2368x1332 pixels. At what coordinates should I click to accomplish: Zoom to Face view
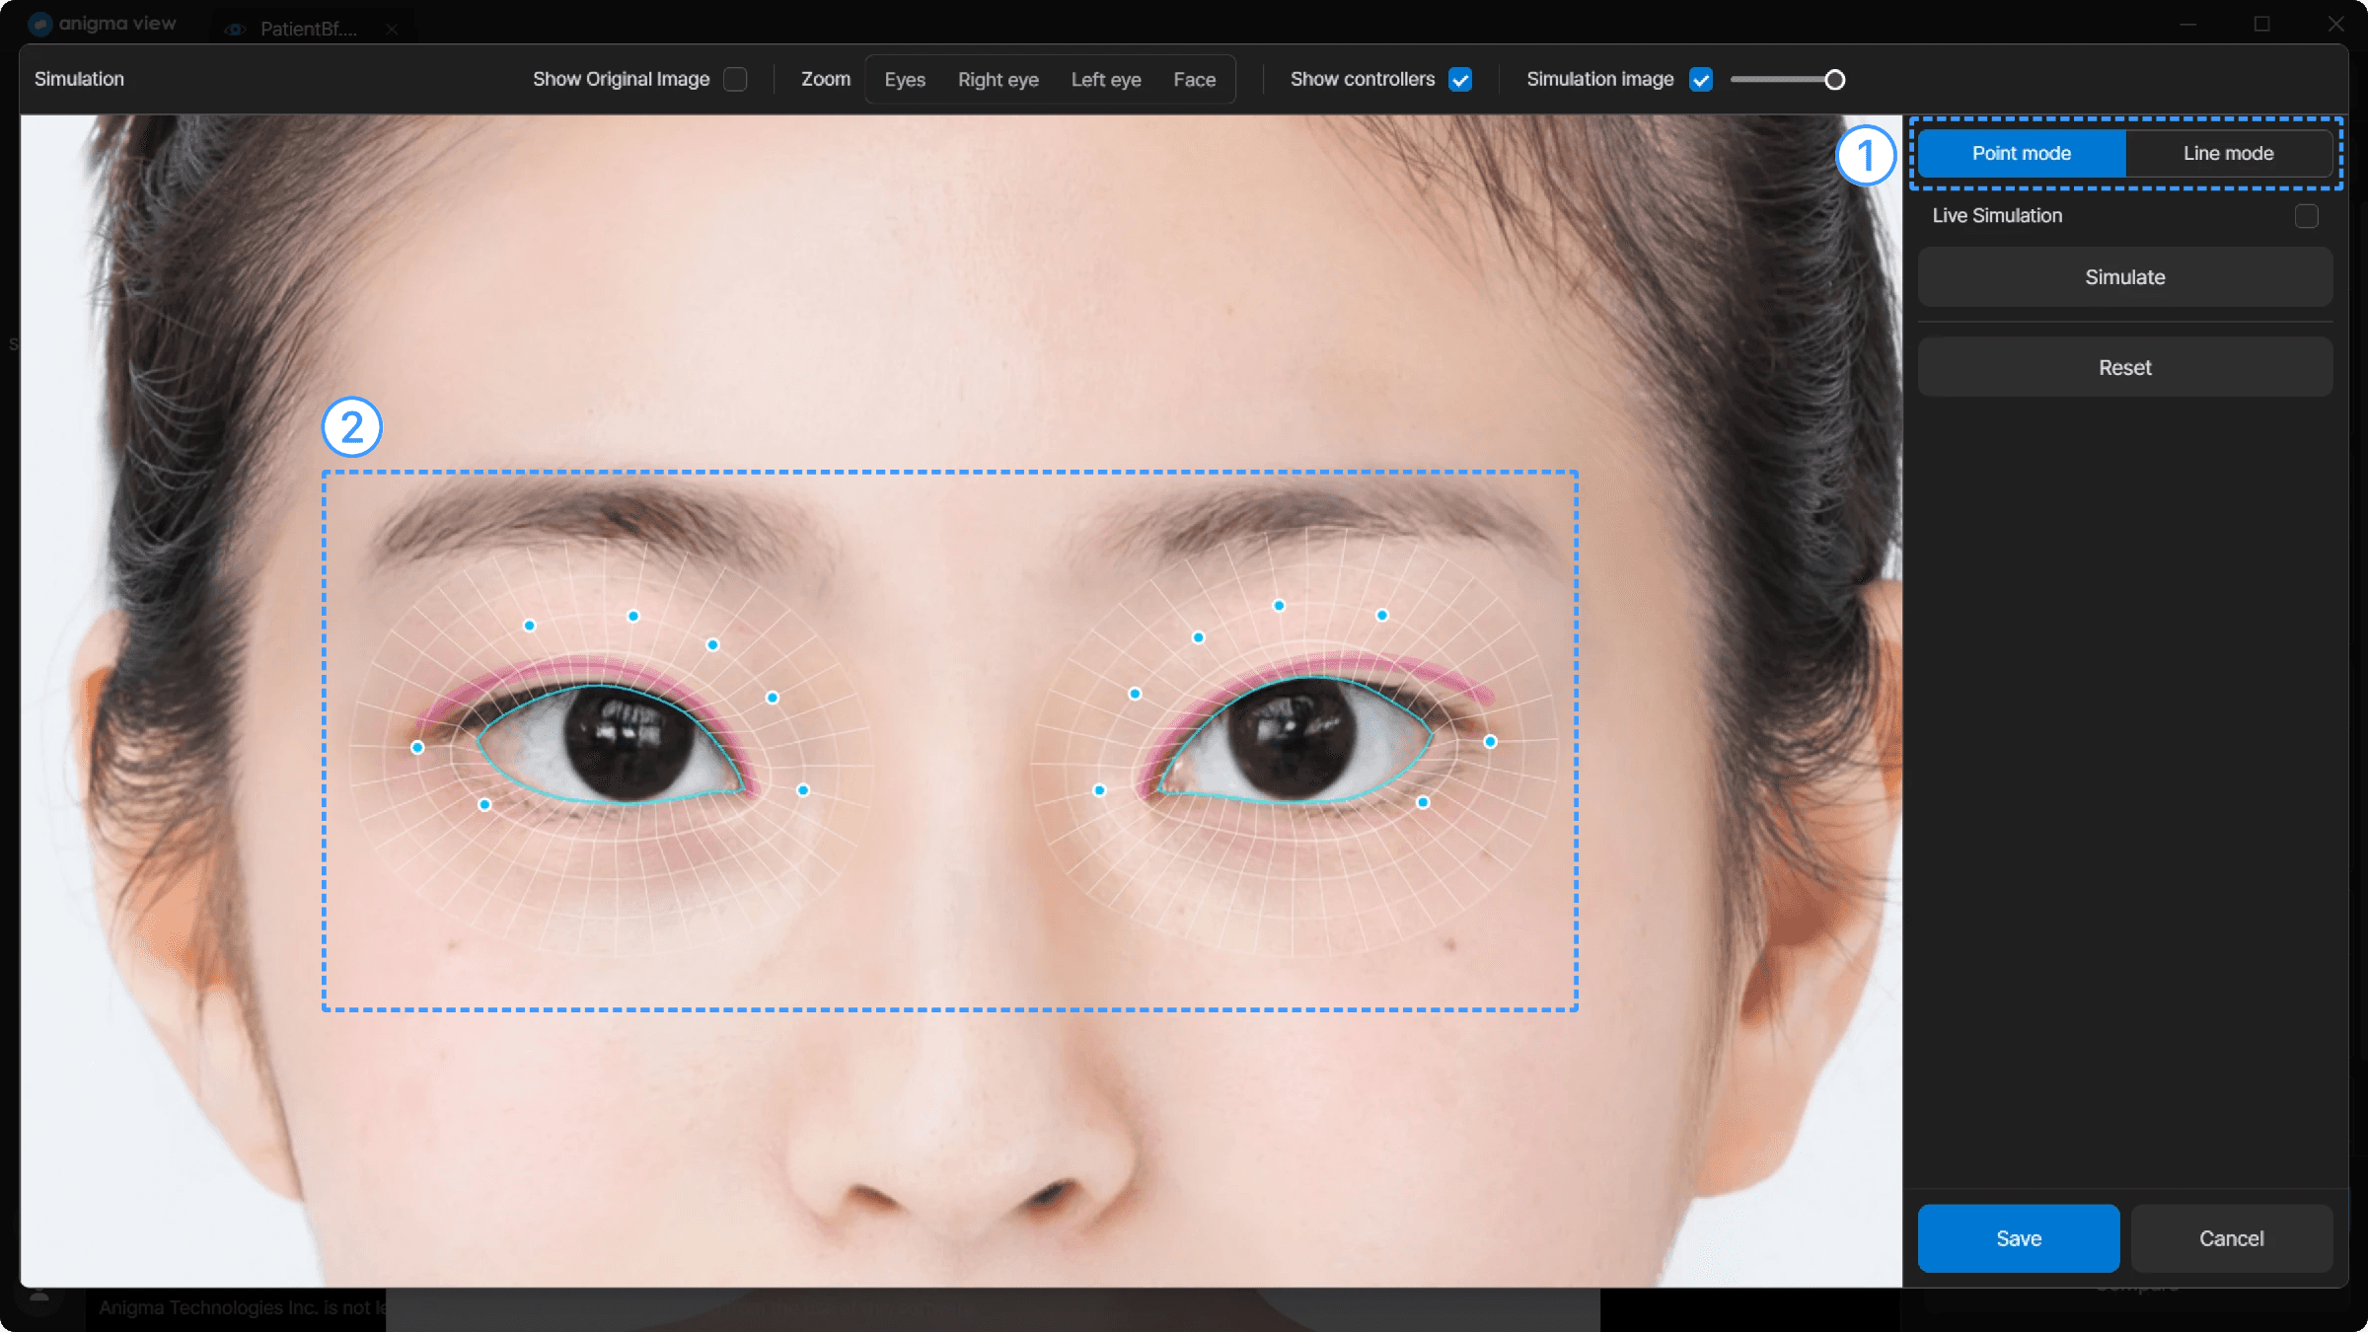tap(1194, 80)
